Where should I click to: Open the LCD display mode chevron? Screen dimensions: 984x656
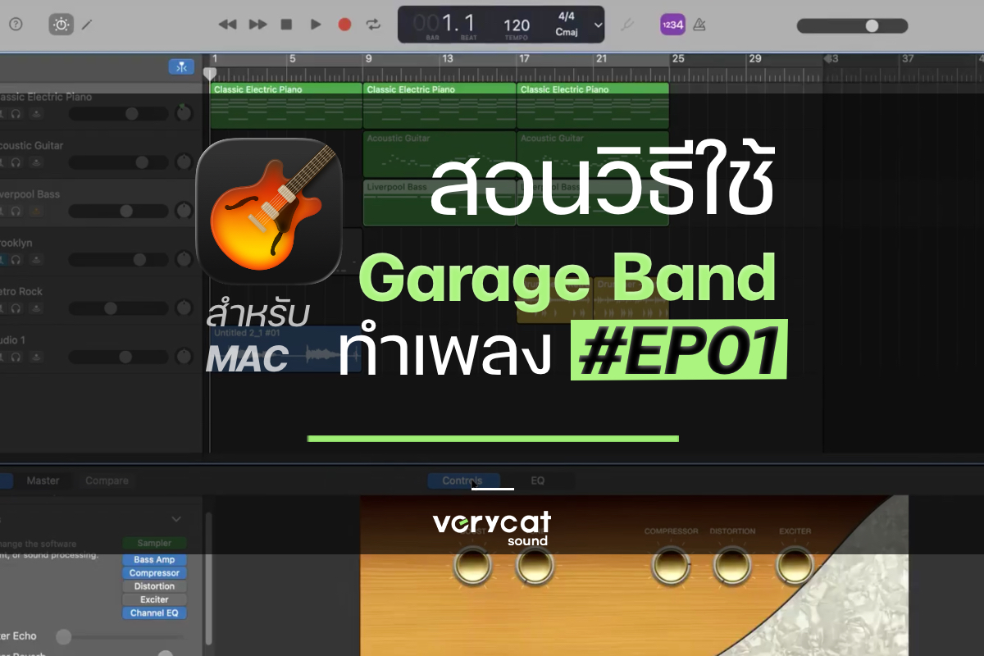(x=598, y=25)
